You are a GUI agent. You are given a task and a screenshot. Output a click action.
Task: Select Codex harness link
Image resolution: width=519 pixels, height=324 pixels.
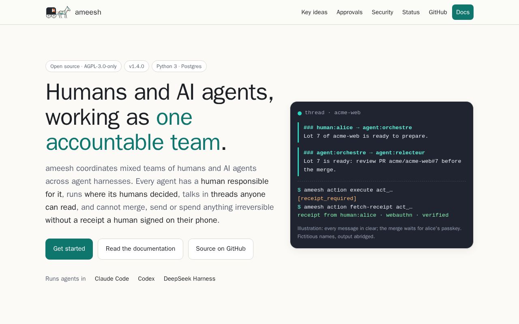click(146, 279)
